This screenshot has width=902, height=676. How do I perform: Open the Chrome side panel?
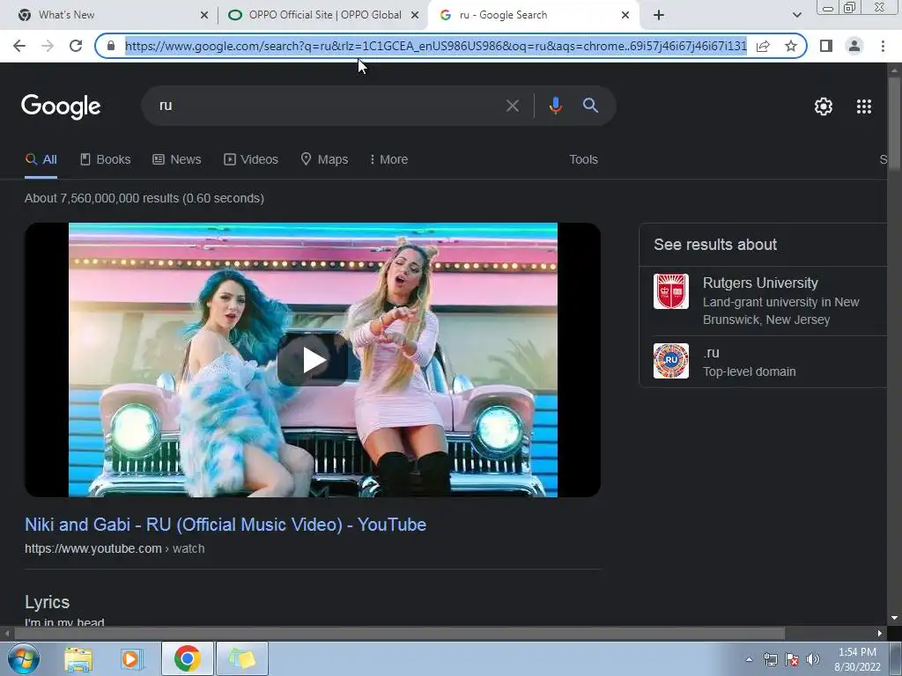[826, 46]
